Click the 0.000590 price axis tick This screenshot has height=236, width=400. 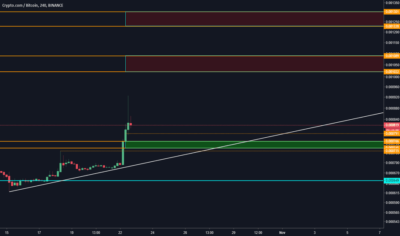coord(392,203)
